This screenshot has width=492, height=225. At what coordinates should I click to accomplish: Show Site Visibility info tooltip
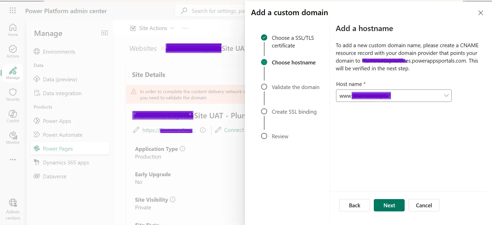pos(173,199)
